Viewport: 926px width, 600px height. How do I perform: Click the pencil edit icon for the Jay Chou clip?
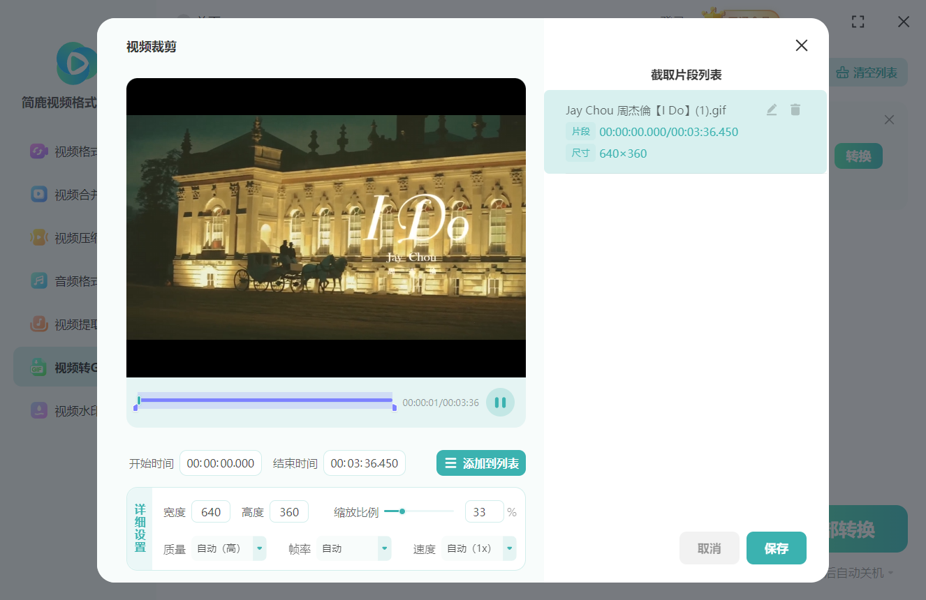coord(772,110)
